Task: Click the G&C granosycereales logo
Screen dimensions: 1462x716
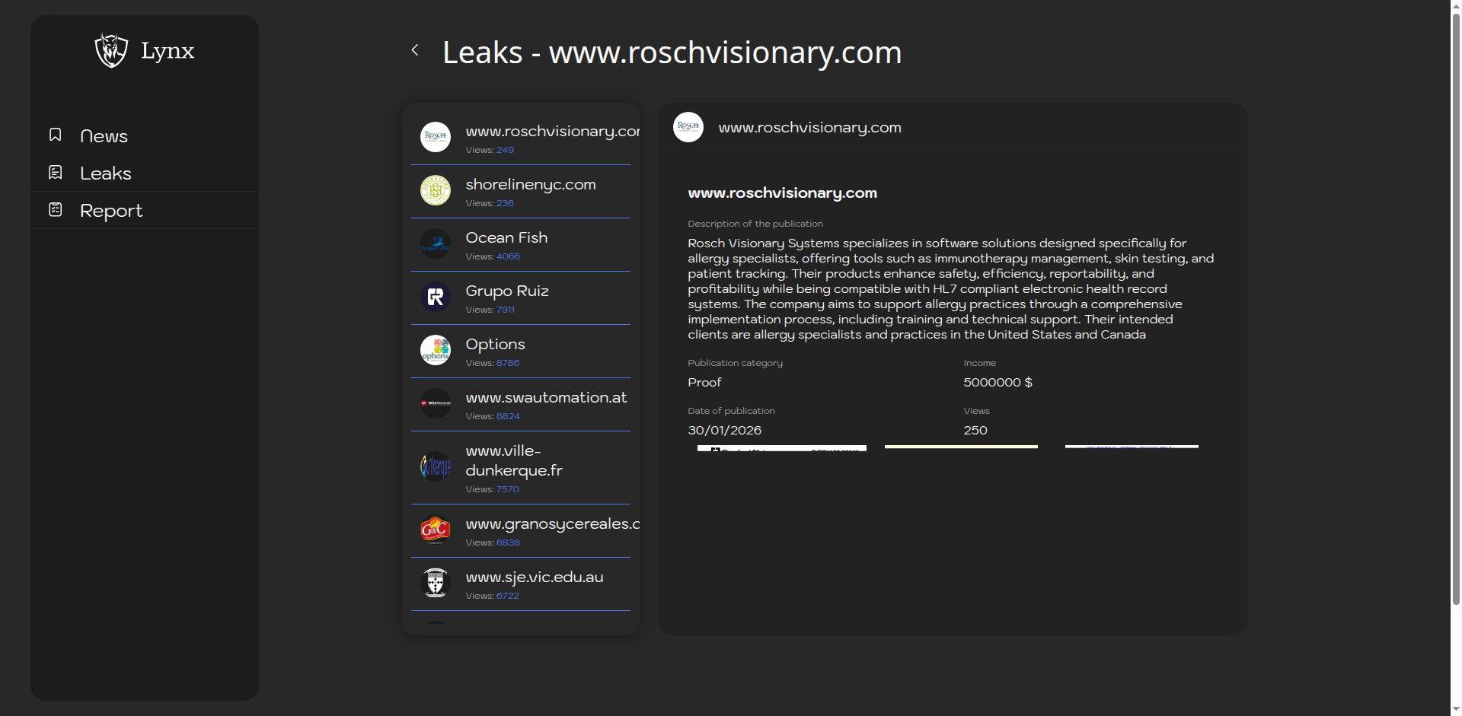Action: pos(436,530)
